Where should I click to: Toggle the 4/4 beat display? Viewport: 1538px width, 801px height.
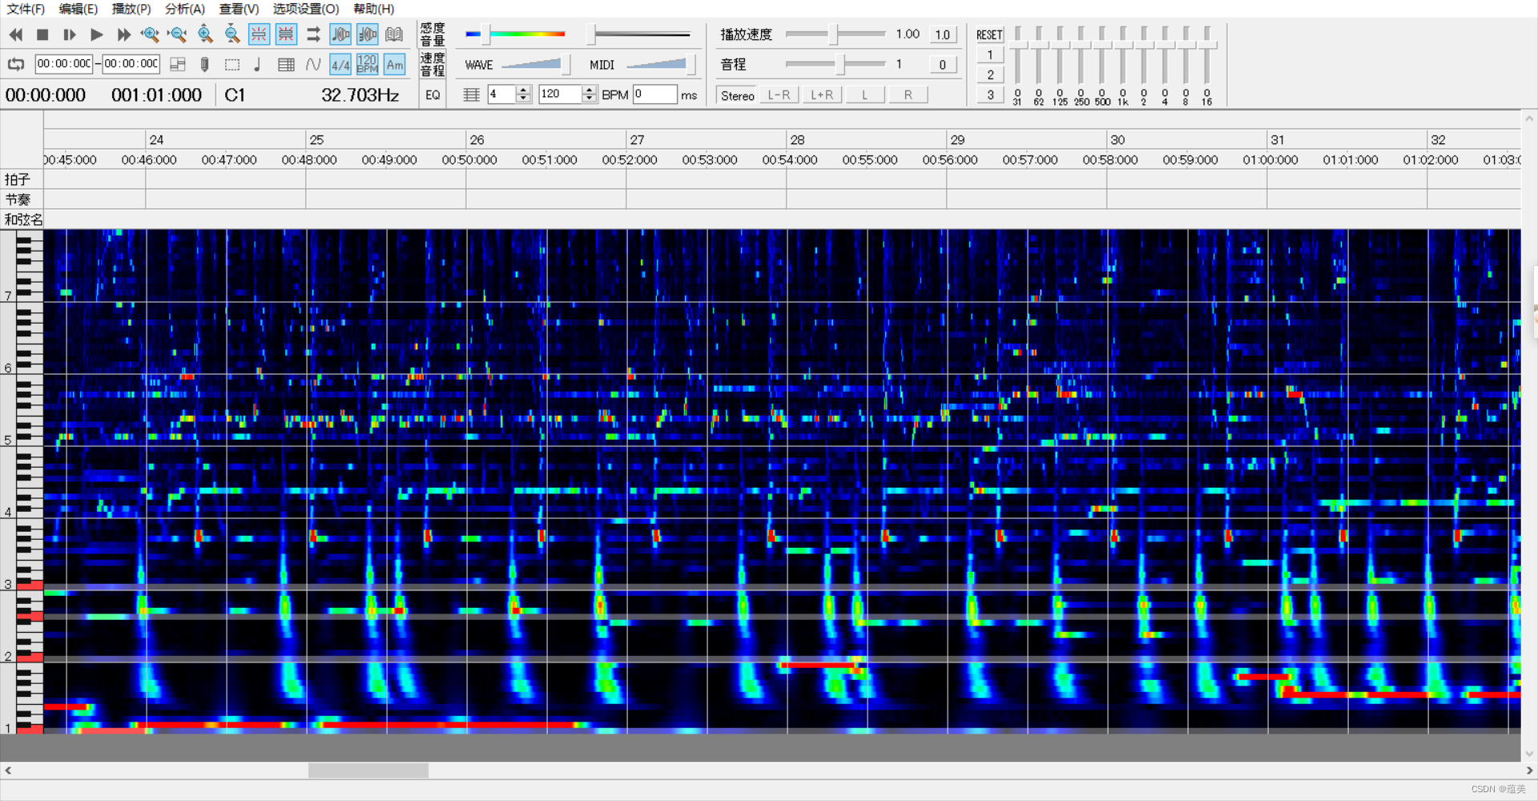[340, 64]
